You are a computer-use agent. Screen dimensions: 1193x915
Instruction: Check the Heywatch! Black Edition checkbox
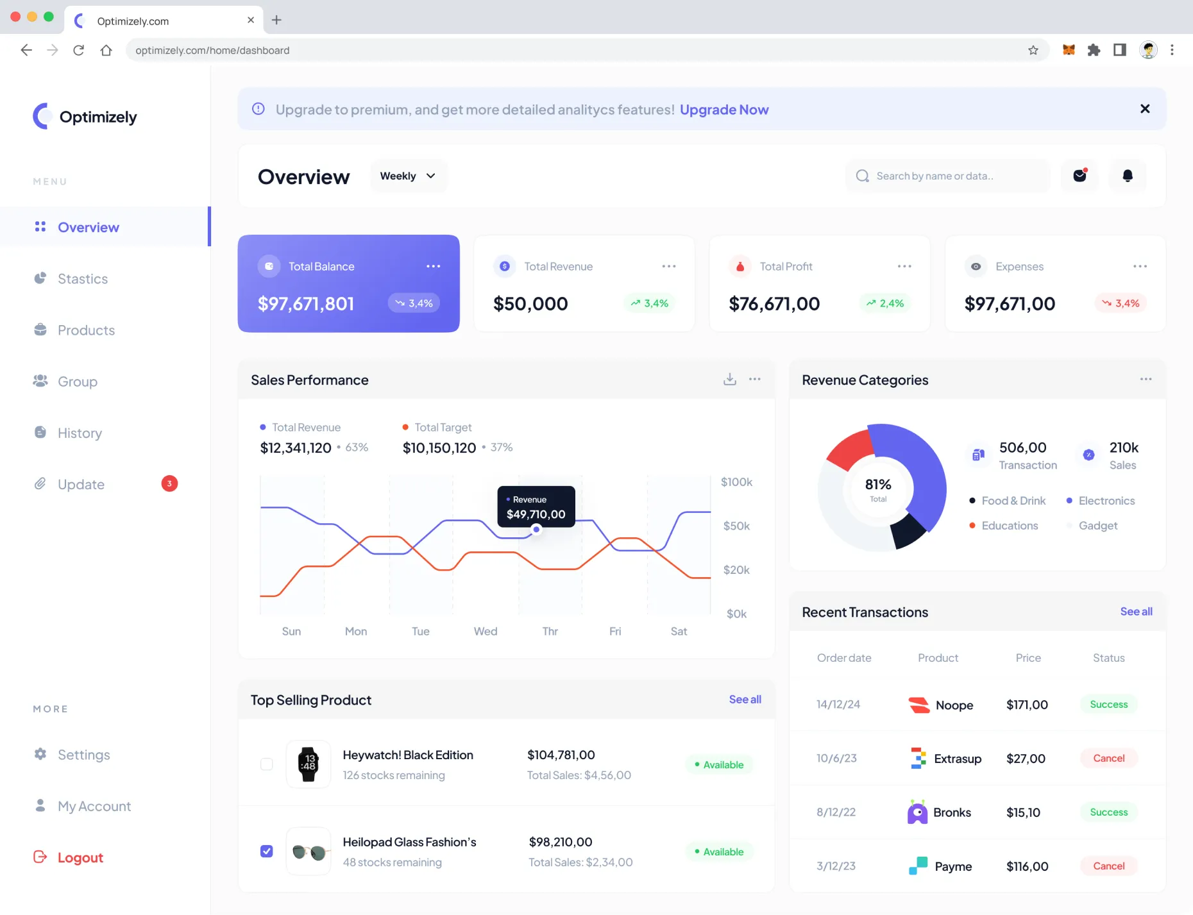pyautogui.click(x=267, y=764)
